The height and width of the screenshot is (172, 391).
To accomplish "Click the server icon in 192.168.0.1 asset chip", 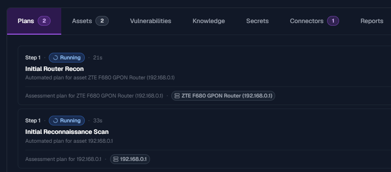I will tap(116, 159).
